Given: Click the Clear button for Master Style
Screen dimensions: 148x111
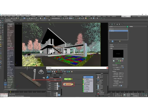Looking at the screenshot, I should (122, 66).
